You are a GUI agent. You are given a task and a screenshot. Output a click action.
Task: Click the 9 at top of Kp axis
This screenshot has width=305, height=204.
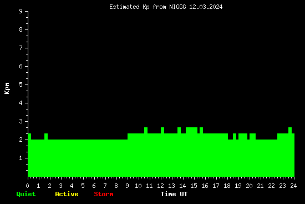(x=21, y=12)
